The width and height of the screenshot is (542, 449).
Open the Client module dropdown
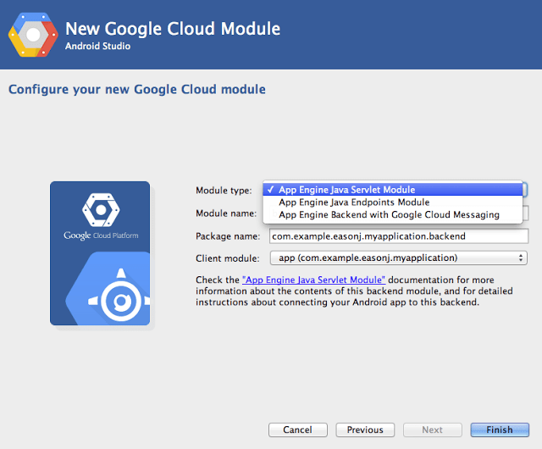(399, 258)
